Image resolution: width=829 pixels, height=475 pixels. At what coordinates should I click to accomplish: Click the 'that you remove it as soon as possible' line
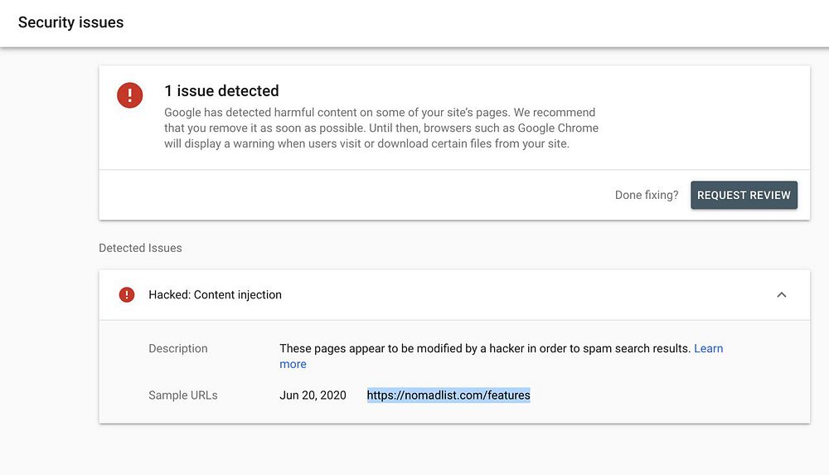click(381, 128)
